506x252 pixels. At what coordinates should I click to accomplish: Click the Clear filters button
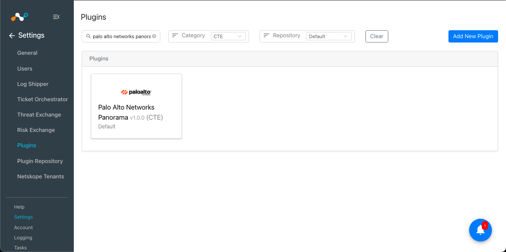376,36
